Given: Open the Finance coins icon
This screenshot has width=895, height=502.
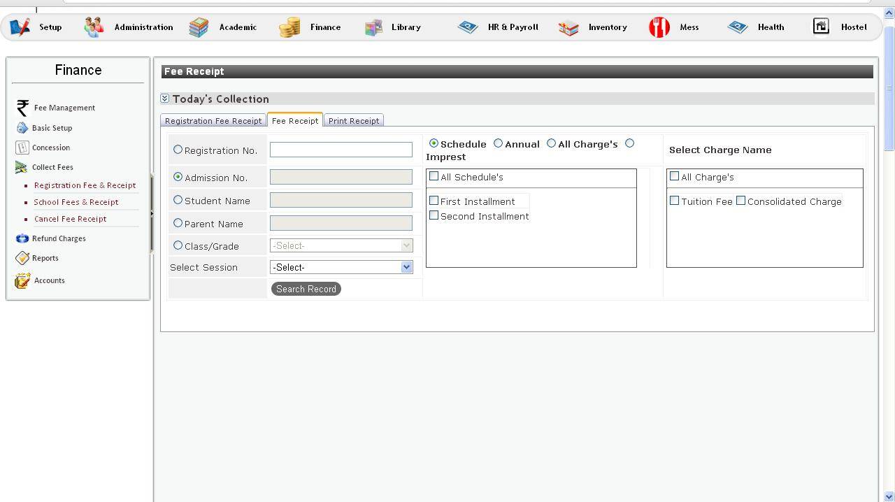Looking at the screenshot, I should [289, 27].
